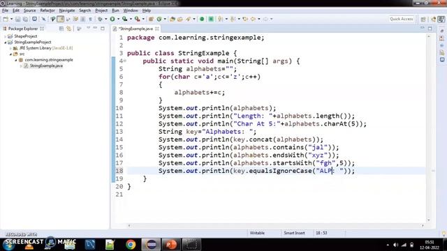Click the Search flashlight toolbar icon
The image size is (447, 251).
tap(188, 19)
